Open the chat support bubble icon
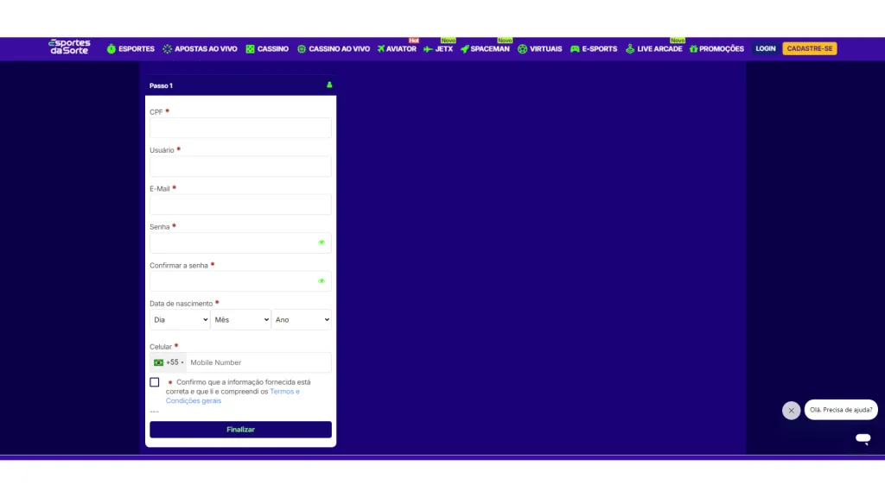This screenshot has height=497, width=885. point(863,438)
